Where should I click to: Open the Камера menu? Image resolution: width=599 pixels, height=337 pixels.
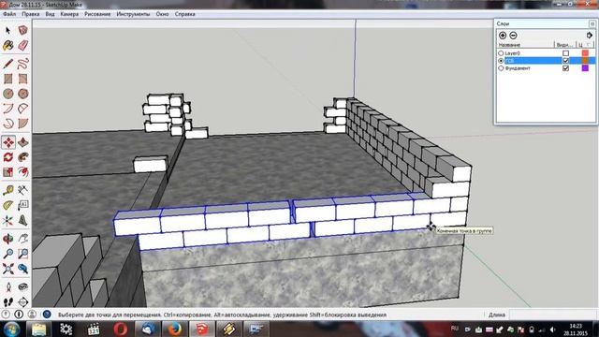[x=69, y=14]
